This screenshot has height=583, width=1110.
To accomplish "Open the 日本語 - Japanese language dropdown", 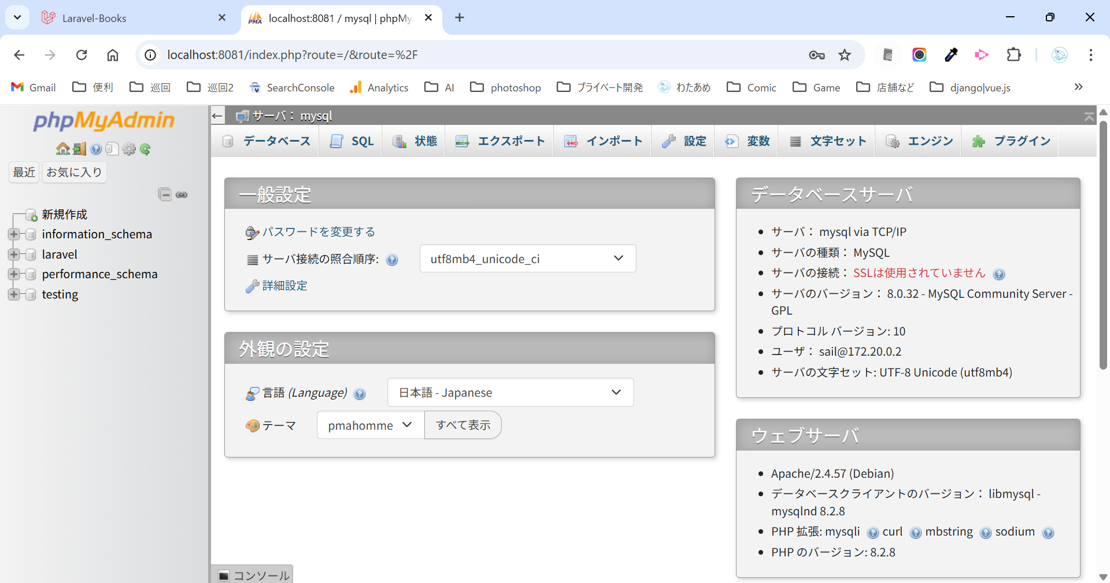I will tap(510, 393).
